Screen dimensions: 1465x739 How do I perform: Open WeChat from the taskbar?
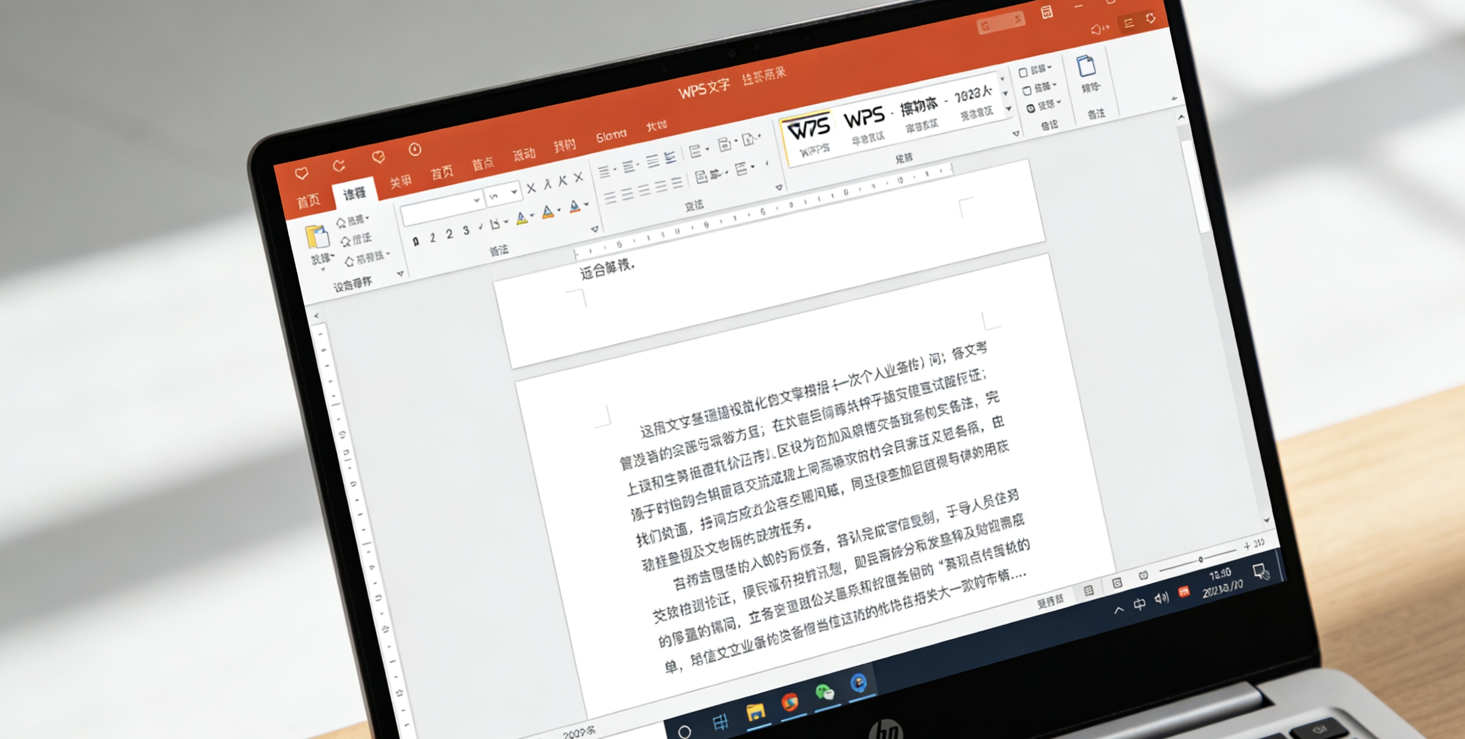coord(825,691)
